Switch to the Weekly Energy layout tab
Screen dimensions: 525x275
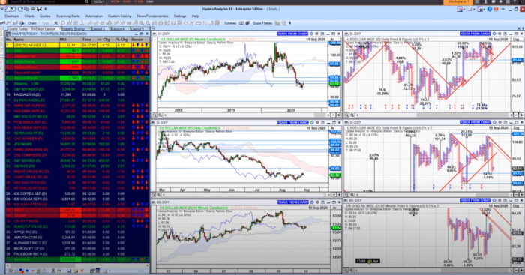[73, 29]
